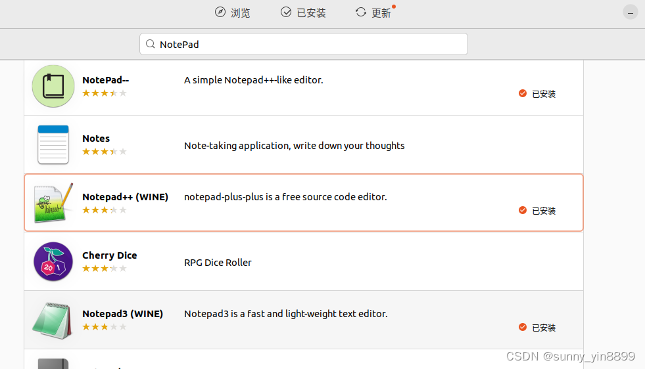Screen dimensions: 645x369
Task: Open the Notes lined notepad icon
Action: (53, 144)
